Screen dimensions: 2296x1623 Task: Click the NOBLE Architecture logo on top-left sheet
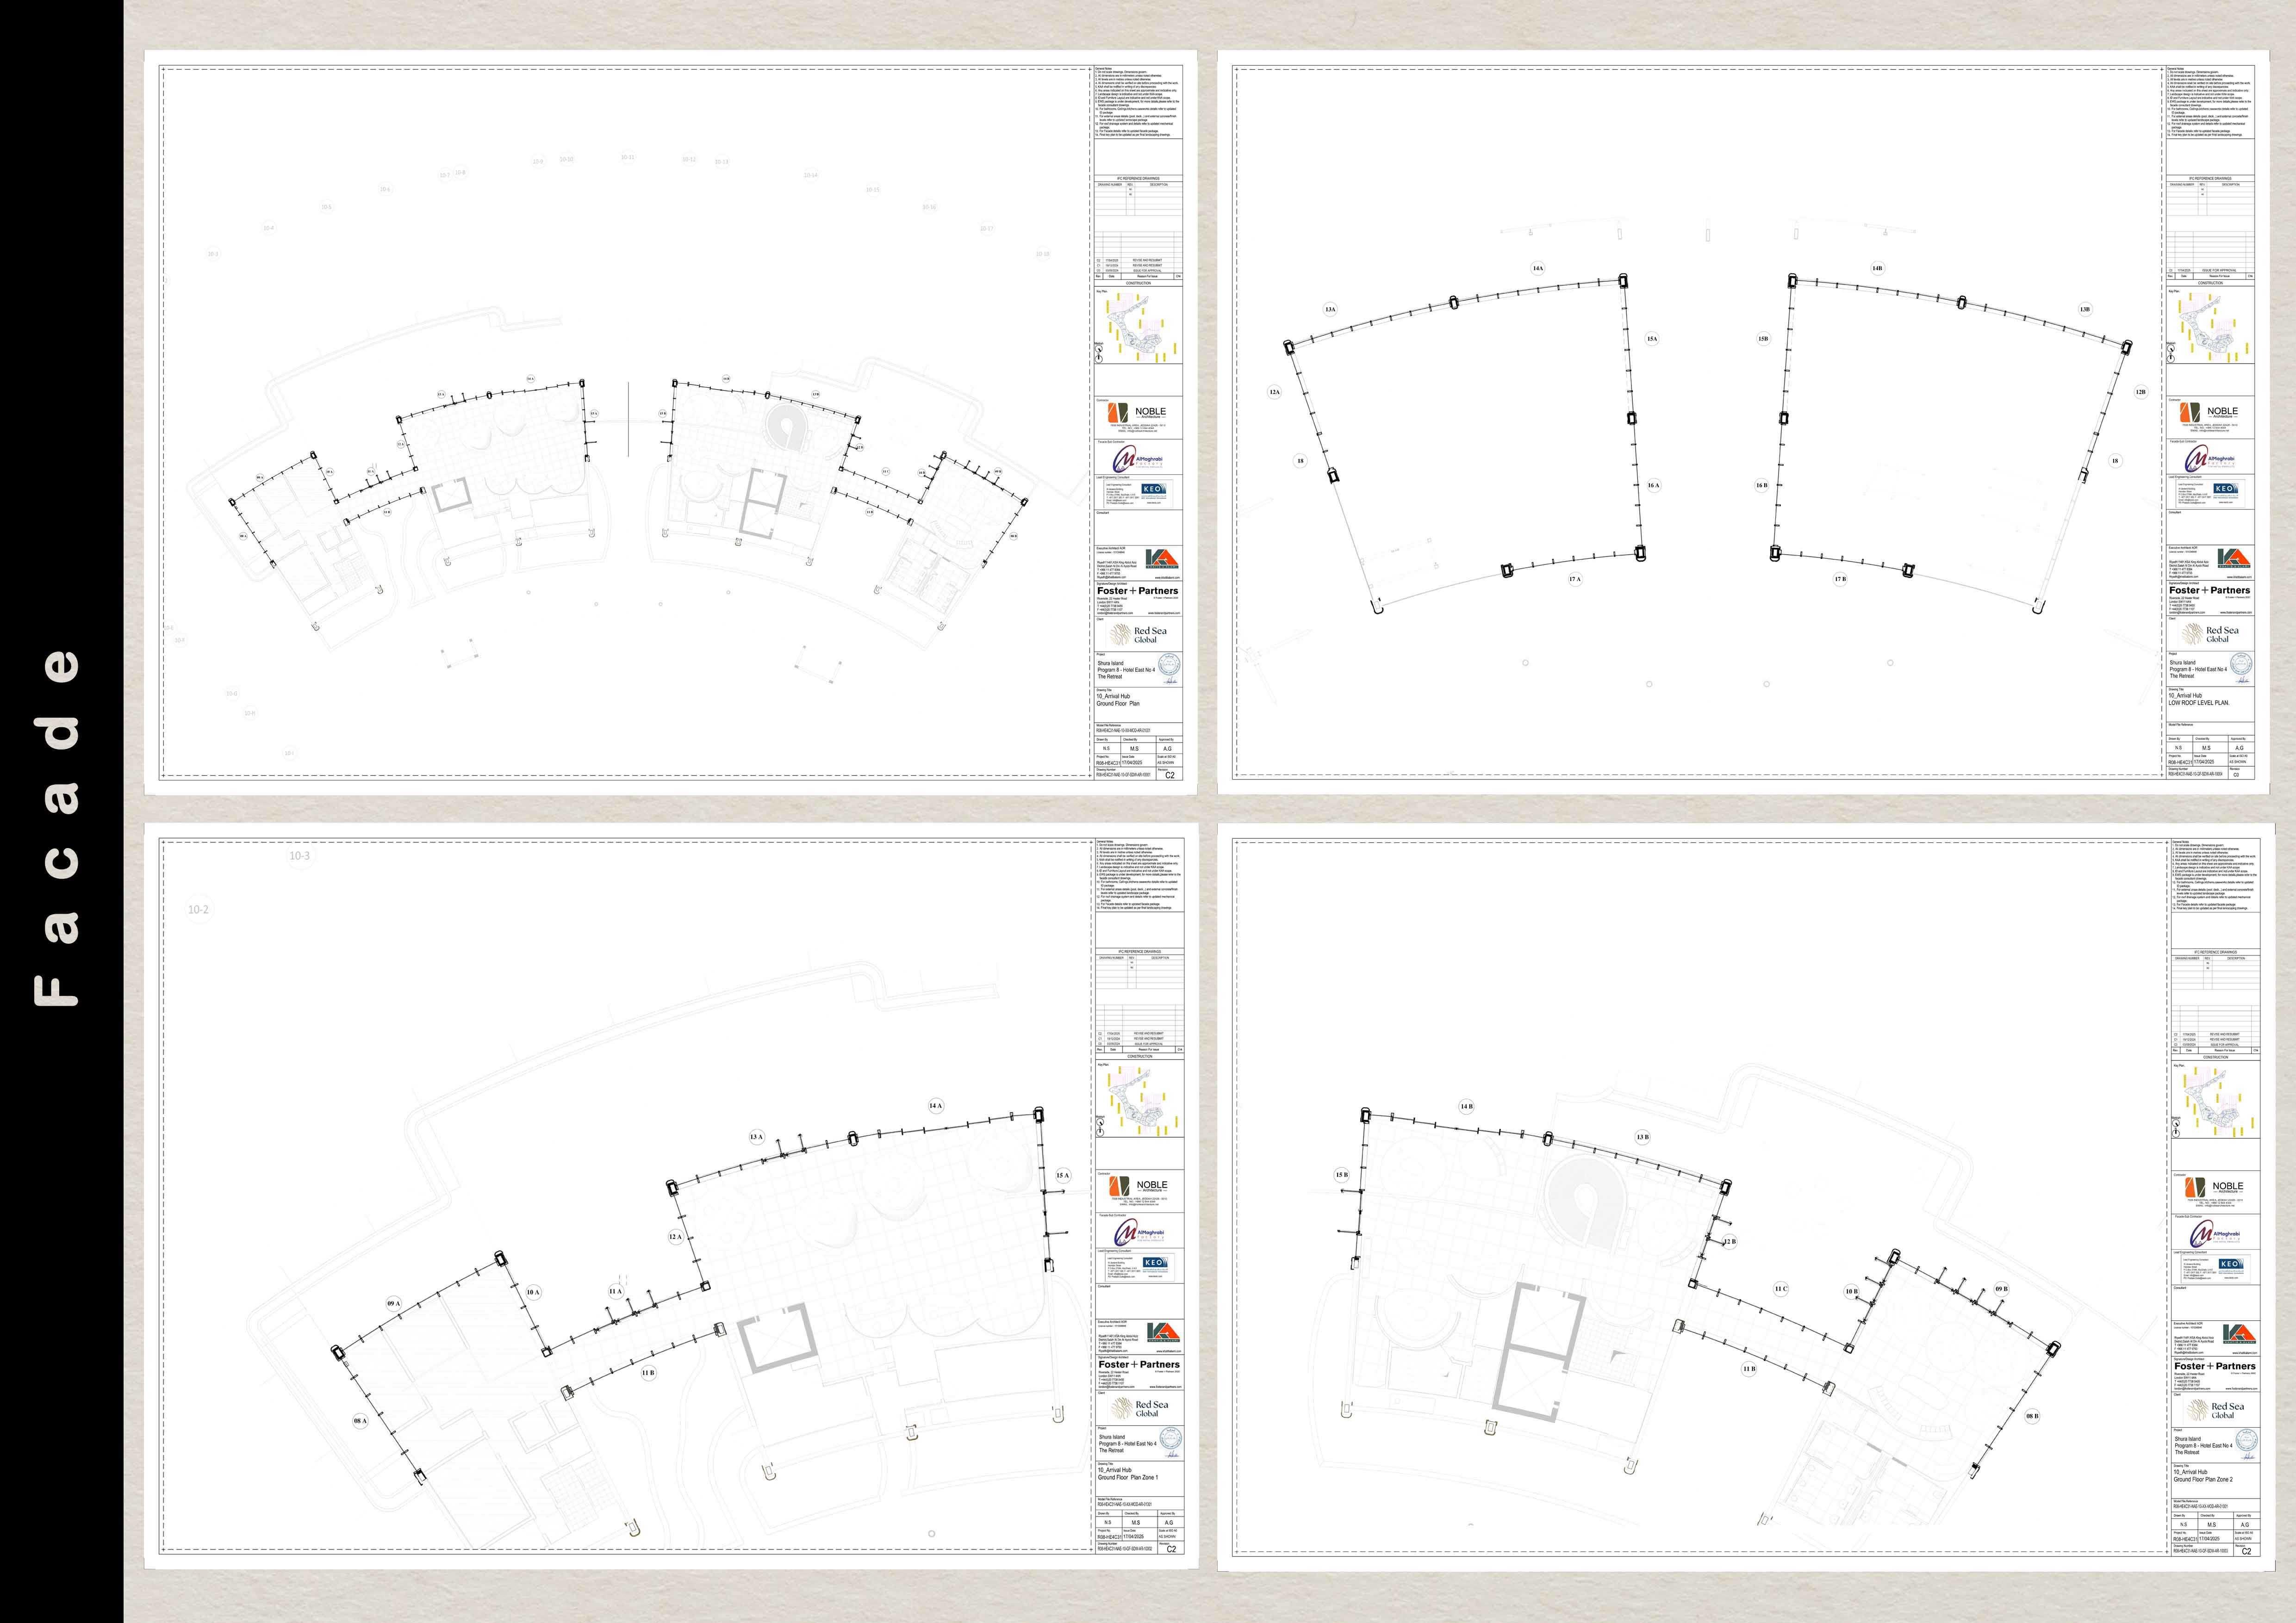tap(1137, 414)
